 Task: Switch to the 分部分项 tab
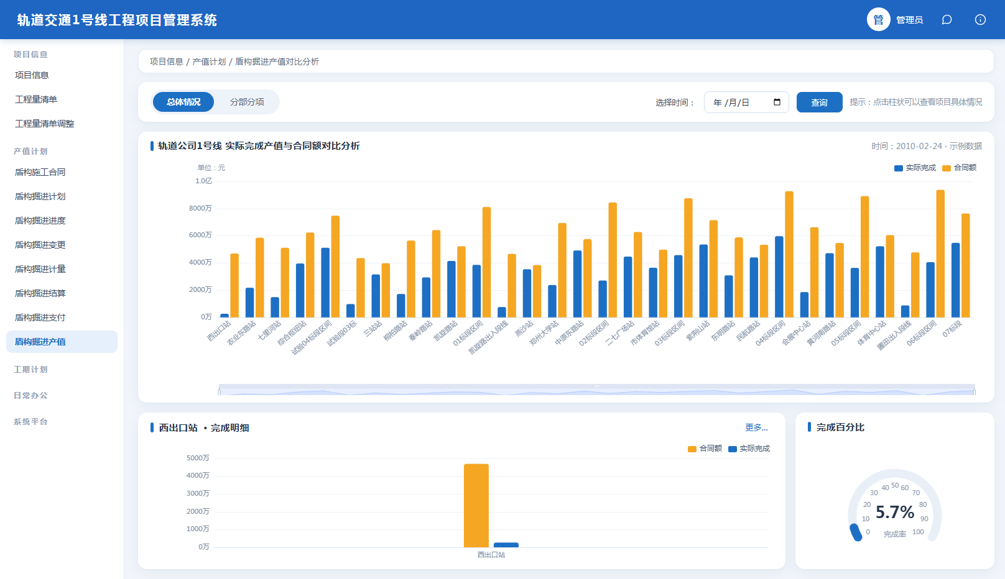point(247,102)
